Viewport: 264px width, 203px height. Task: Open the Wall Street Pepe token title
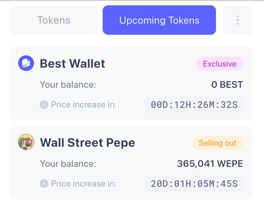(x=88, y=142)
